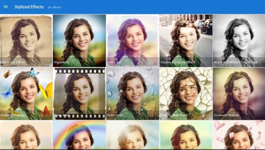
Task: Click the Stylized Effects title
Action: (29, 7)
